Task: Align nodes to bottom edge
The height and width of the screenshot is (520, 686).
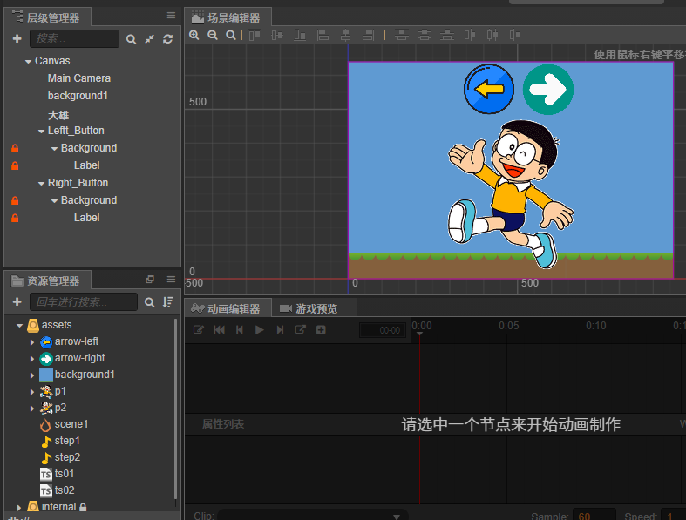Action: click(300, 36)
